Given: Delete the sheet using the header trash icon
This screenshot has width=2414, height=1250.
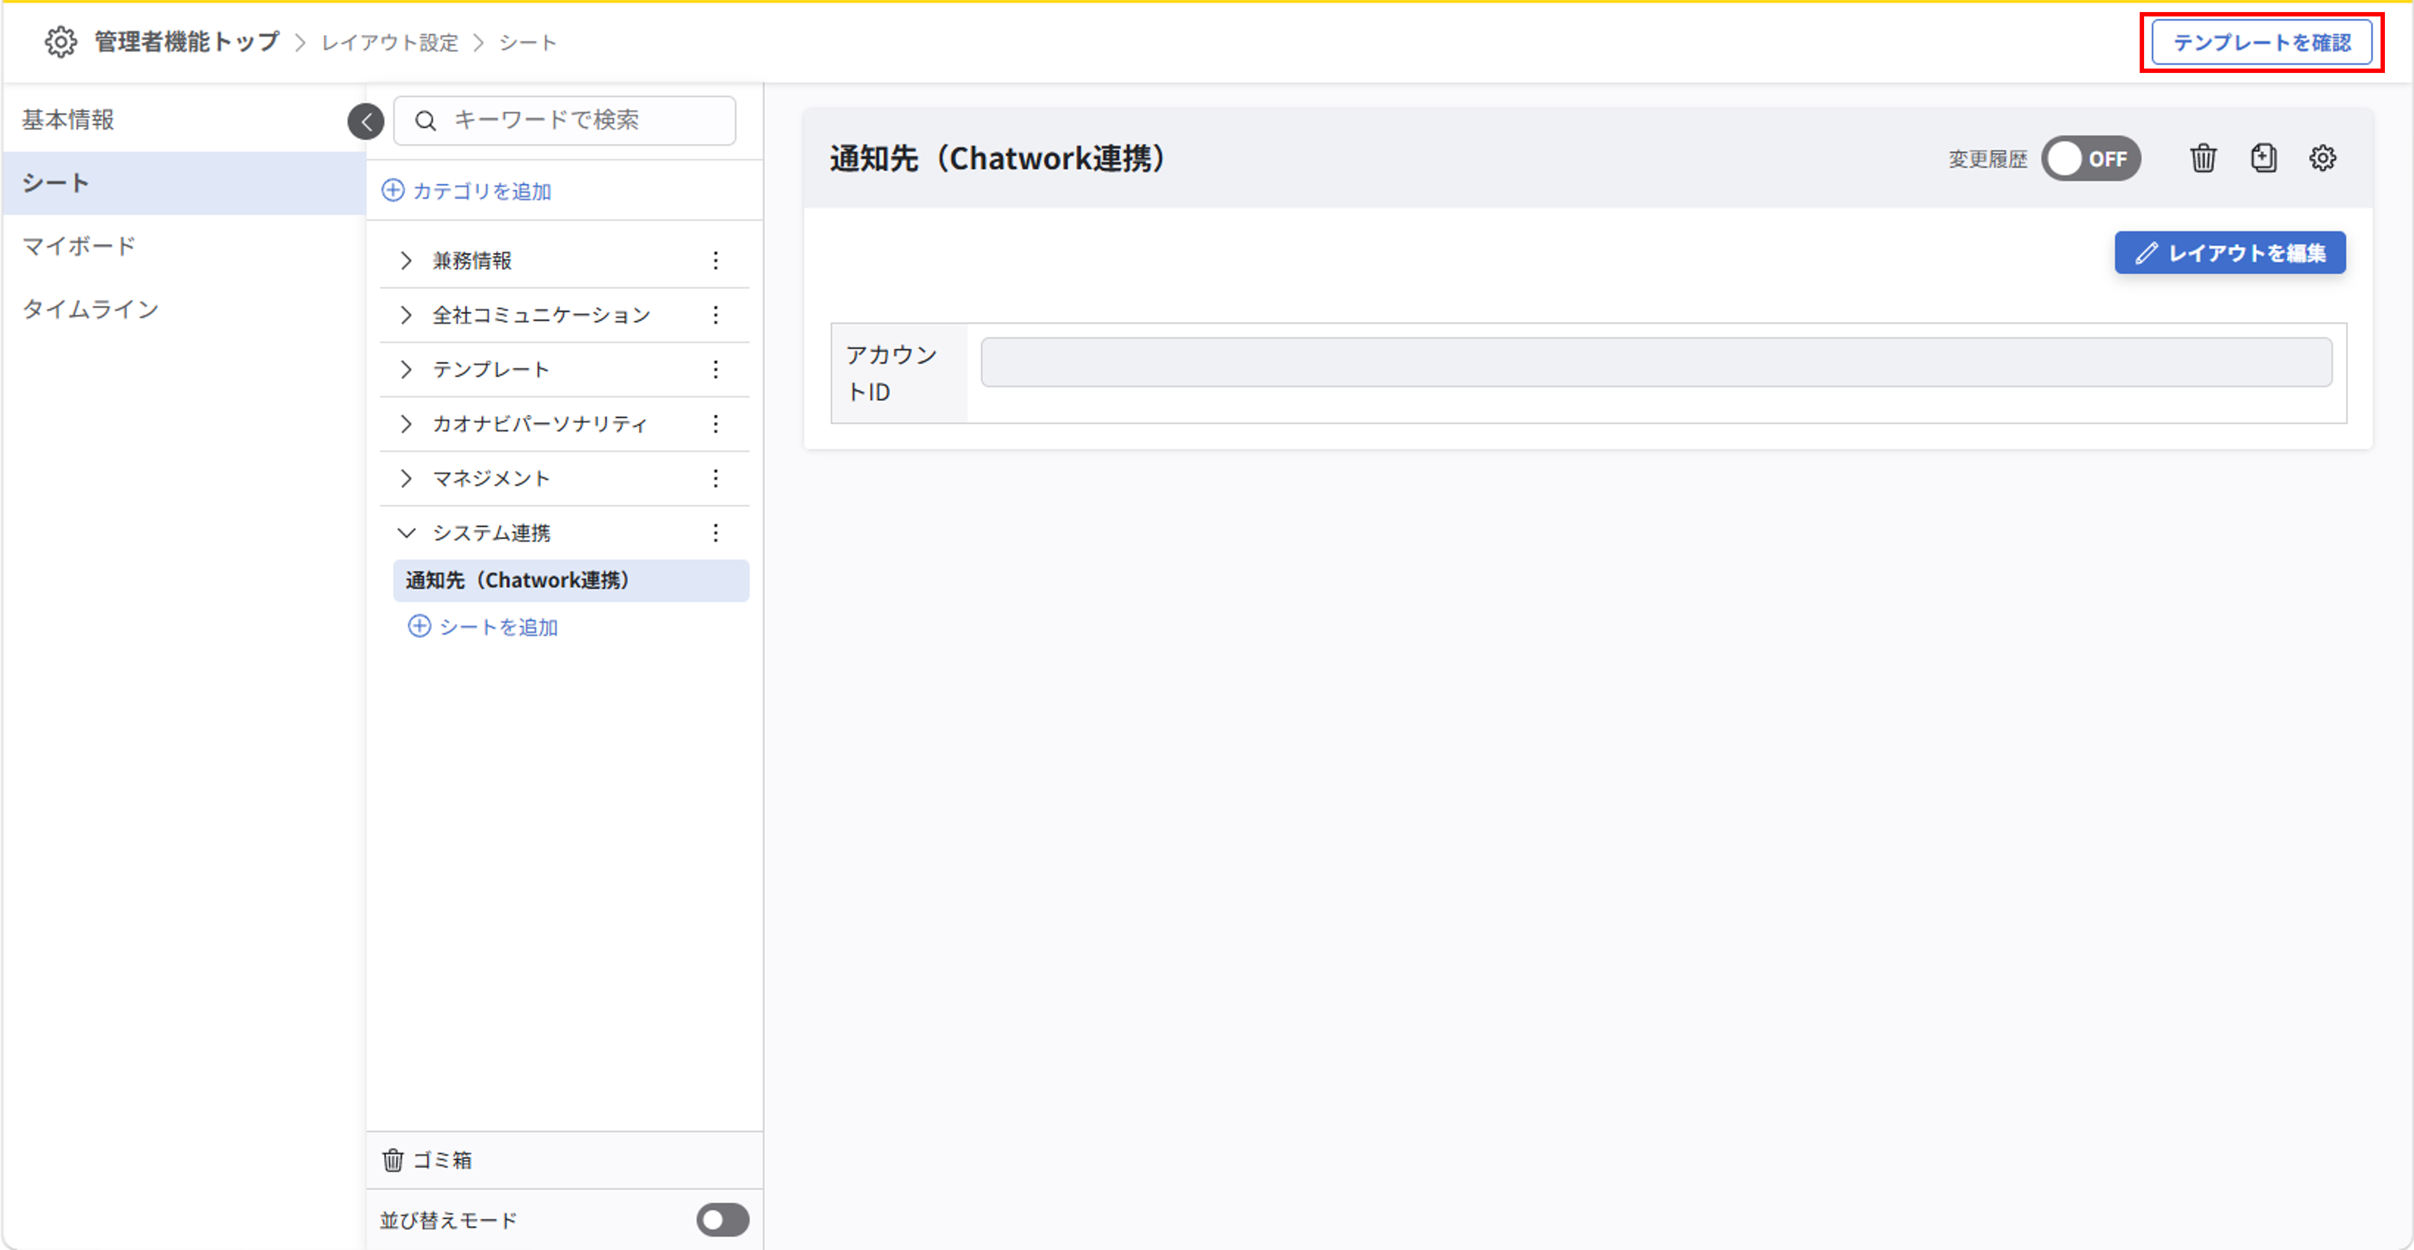Looking at the screenshot, I should [2203, 159].
